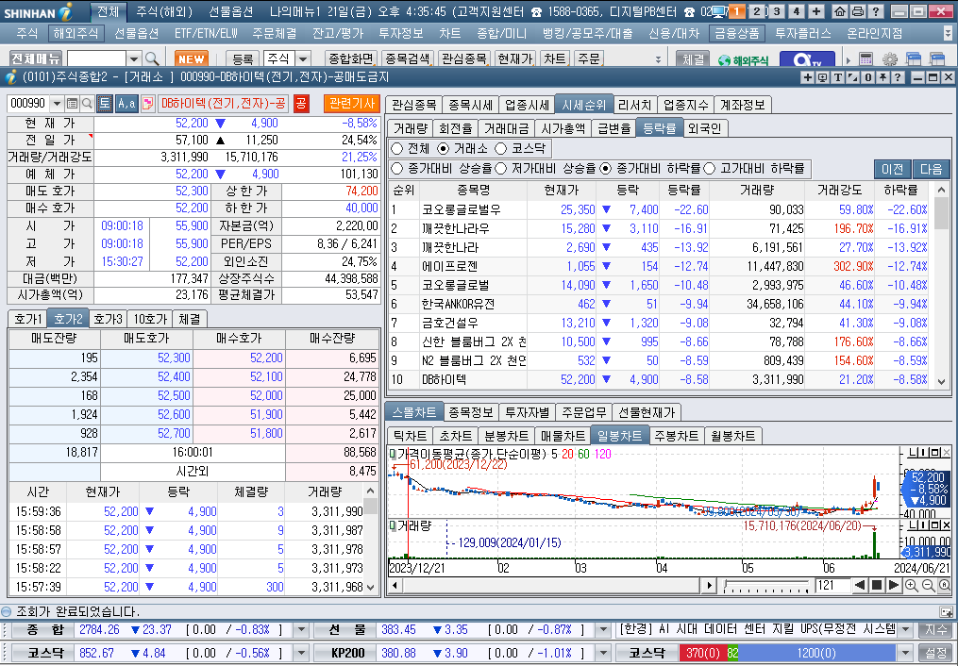Image resolution: width=958 pixels, height=666 pixels.
Task: Click the diagonal-arrow size icon in title bar
Action: click(x=853, y=77)
